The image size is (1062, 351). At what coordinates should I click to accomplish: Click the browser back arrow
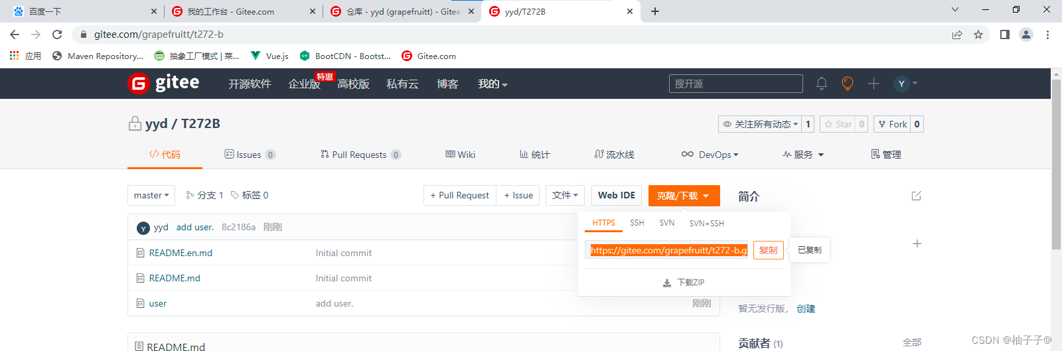[x=15, y=35]
